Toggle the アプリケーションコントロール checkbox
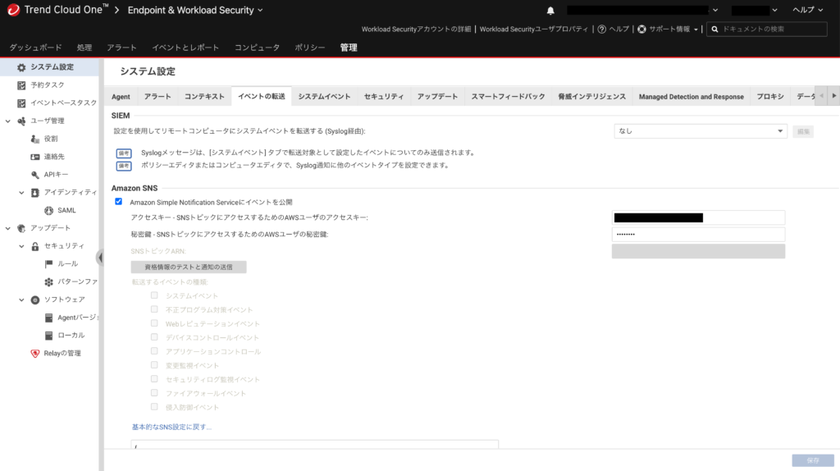The width and height of the screenshot is (840, 471). coord(154,351)
